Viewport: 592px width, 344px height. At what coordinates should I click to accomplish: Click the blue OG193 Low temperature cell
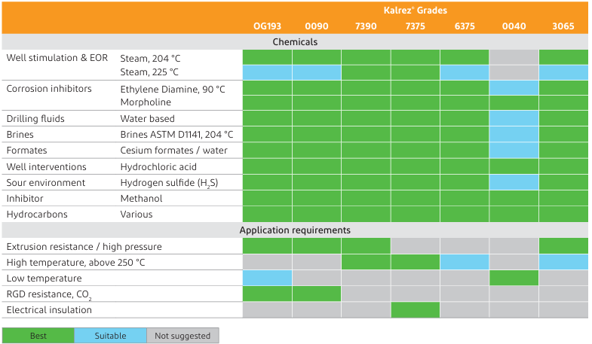click(267, 278)
